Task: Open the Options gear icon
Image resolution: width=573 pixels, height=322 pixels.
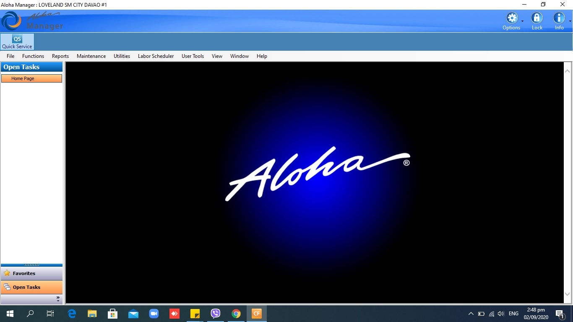Action: pyautogui.click(x=512, y=18)
